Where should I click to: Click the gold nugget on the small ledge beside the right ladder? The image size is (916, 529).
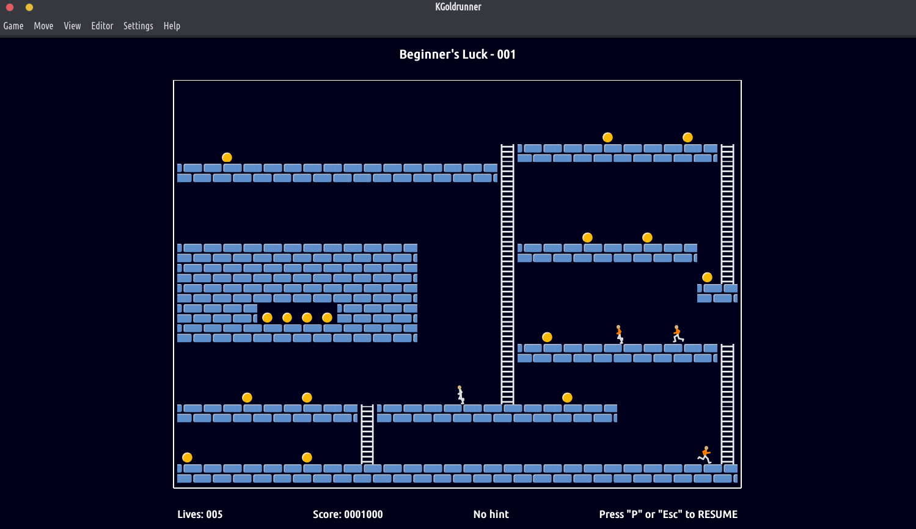click(707, 277)
